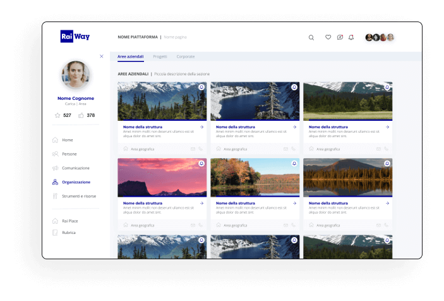
Task: Click phone icon on the pink sunset card
Action: point(201,224)
